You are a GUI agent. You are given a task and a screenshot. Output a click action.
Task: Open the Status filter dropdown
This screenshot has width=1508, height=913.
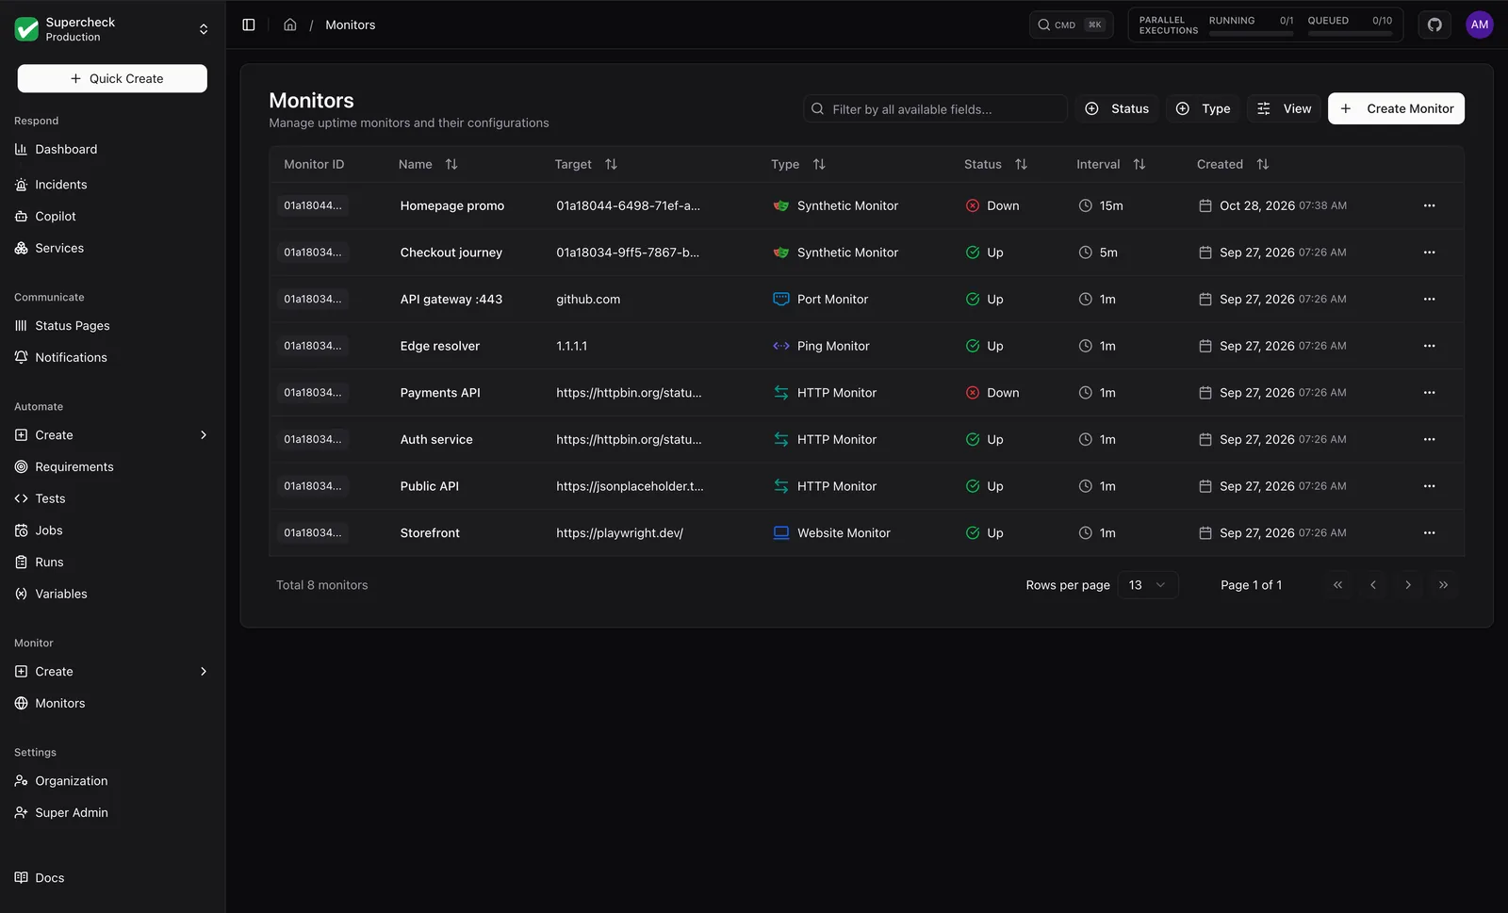click(x=1117, y=108)
